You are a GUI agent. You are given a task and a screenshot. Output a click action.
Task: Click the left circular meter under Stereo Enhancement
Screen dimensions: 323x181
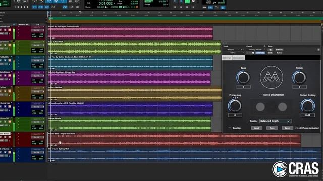[260, 107]
